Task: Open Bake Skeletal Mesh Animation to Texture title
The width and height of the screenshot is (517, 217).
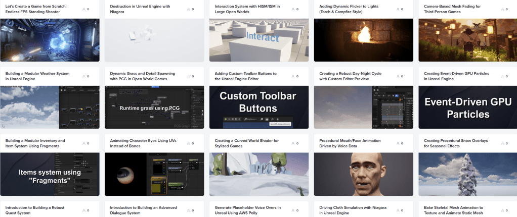Action: [x=453, y=210]
